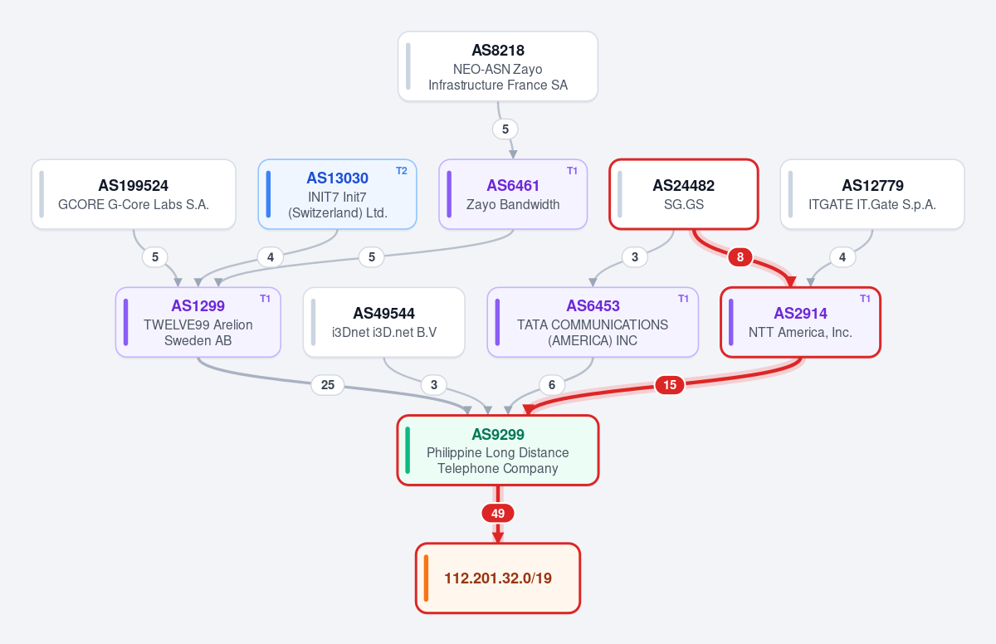Click the AS12779 ITGATE IT.Gate node

pyautogui.click(x=872, y=194)
